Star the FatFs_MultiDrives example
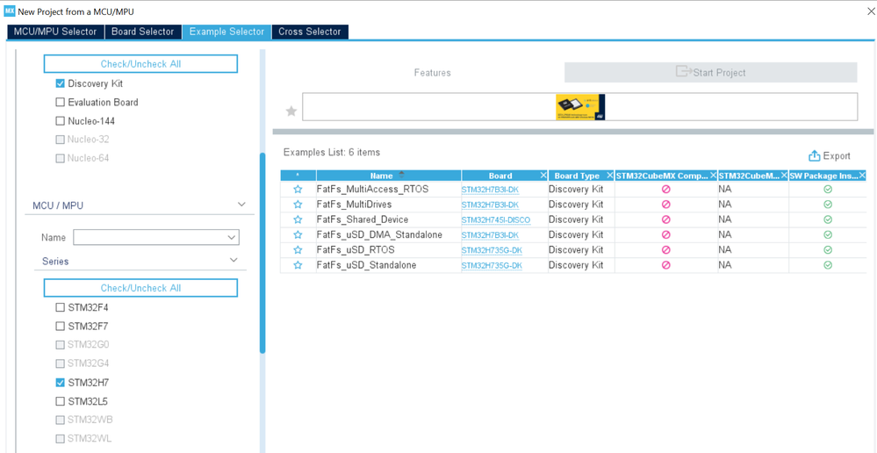This screenshot has width=877, height=453. pyautogui.click(x=298, y=205)
